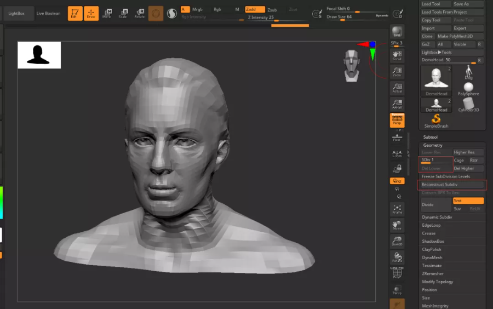Screen dimensions: 493x309
Task: Click the Live Boolean button
Action: [48, 14]
